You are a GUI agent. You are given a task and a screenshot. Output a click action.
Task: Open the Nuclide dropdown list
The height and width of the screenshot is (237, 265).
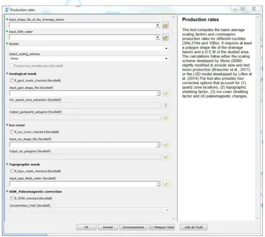(166, 48)
